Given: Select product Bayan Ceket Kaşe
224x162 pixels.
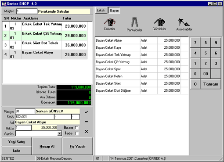Looking at the screenshot, I should 142,47.
